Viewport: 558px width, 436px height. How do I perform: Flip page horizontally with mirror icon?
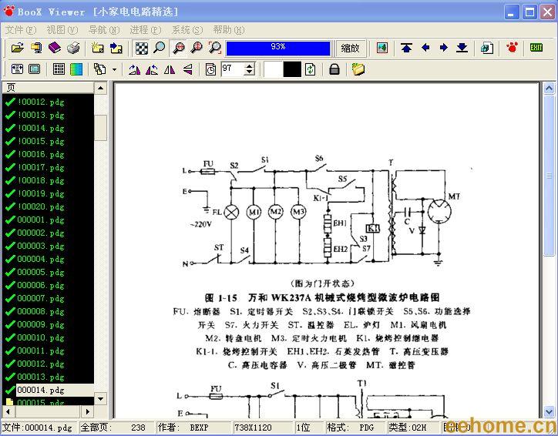coord(170,69)
